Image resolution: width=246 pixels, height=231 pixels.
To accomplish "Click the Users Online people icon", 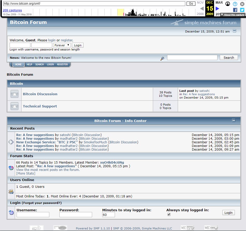I will [11, 191].
